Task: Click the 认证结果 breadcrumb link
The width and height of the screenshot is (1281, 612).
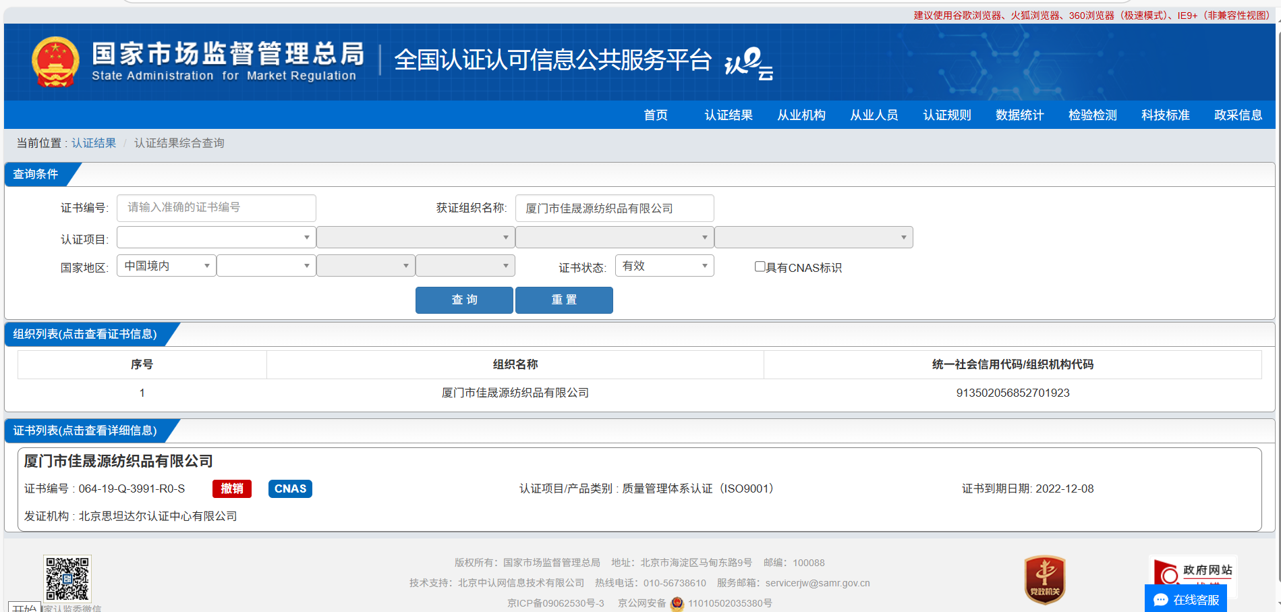Action: click(94, 143)
